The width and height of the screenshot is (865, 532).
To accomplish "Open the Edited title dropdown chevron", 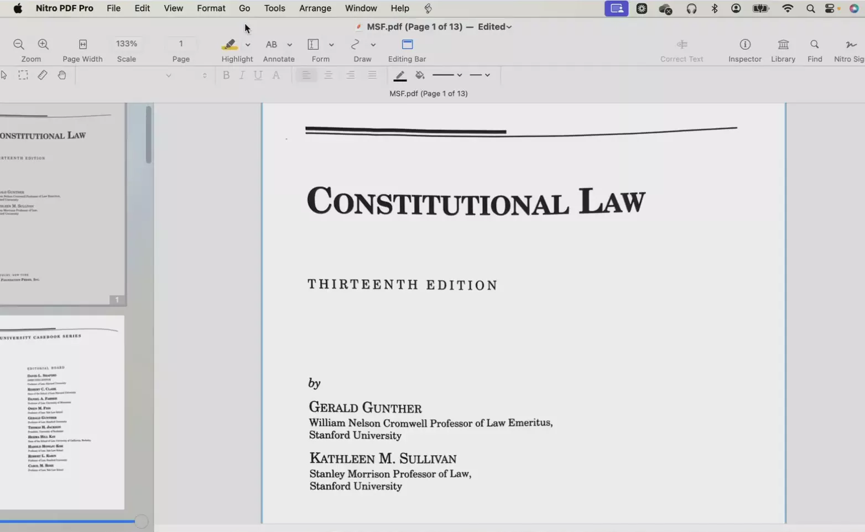I will pyautogui.click(x=509, y=27).
